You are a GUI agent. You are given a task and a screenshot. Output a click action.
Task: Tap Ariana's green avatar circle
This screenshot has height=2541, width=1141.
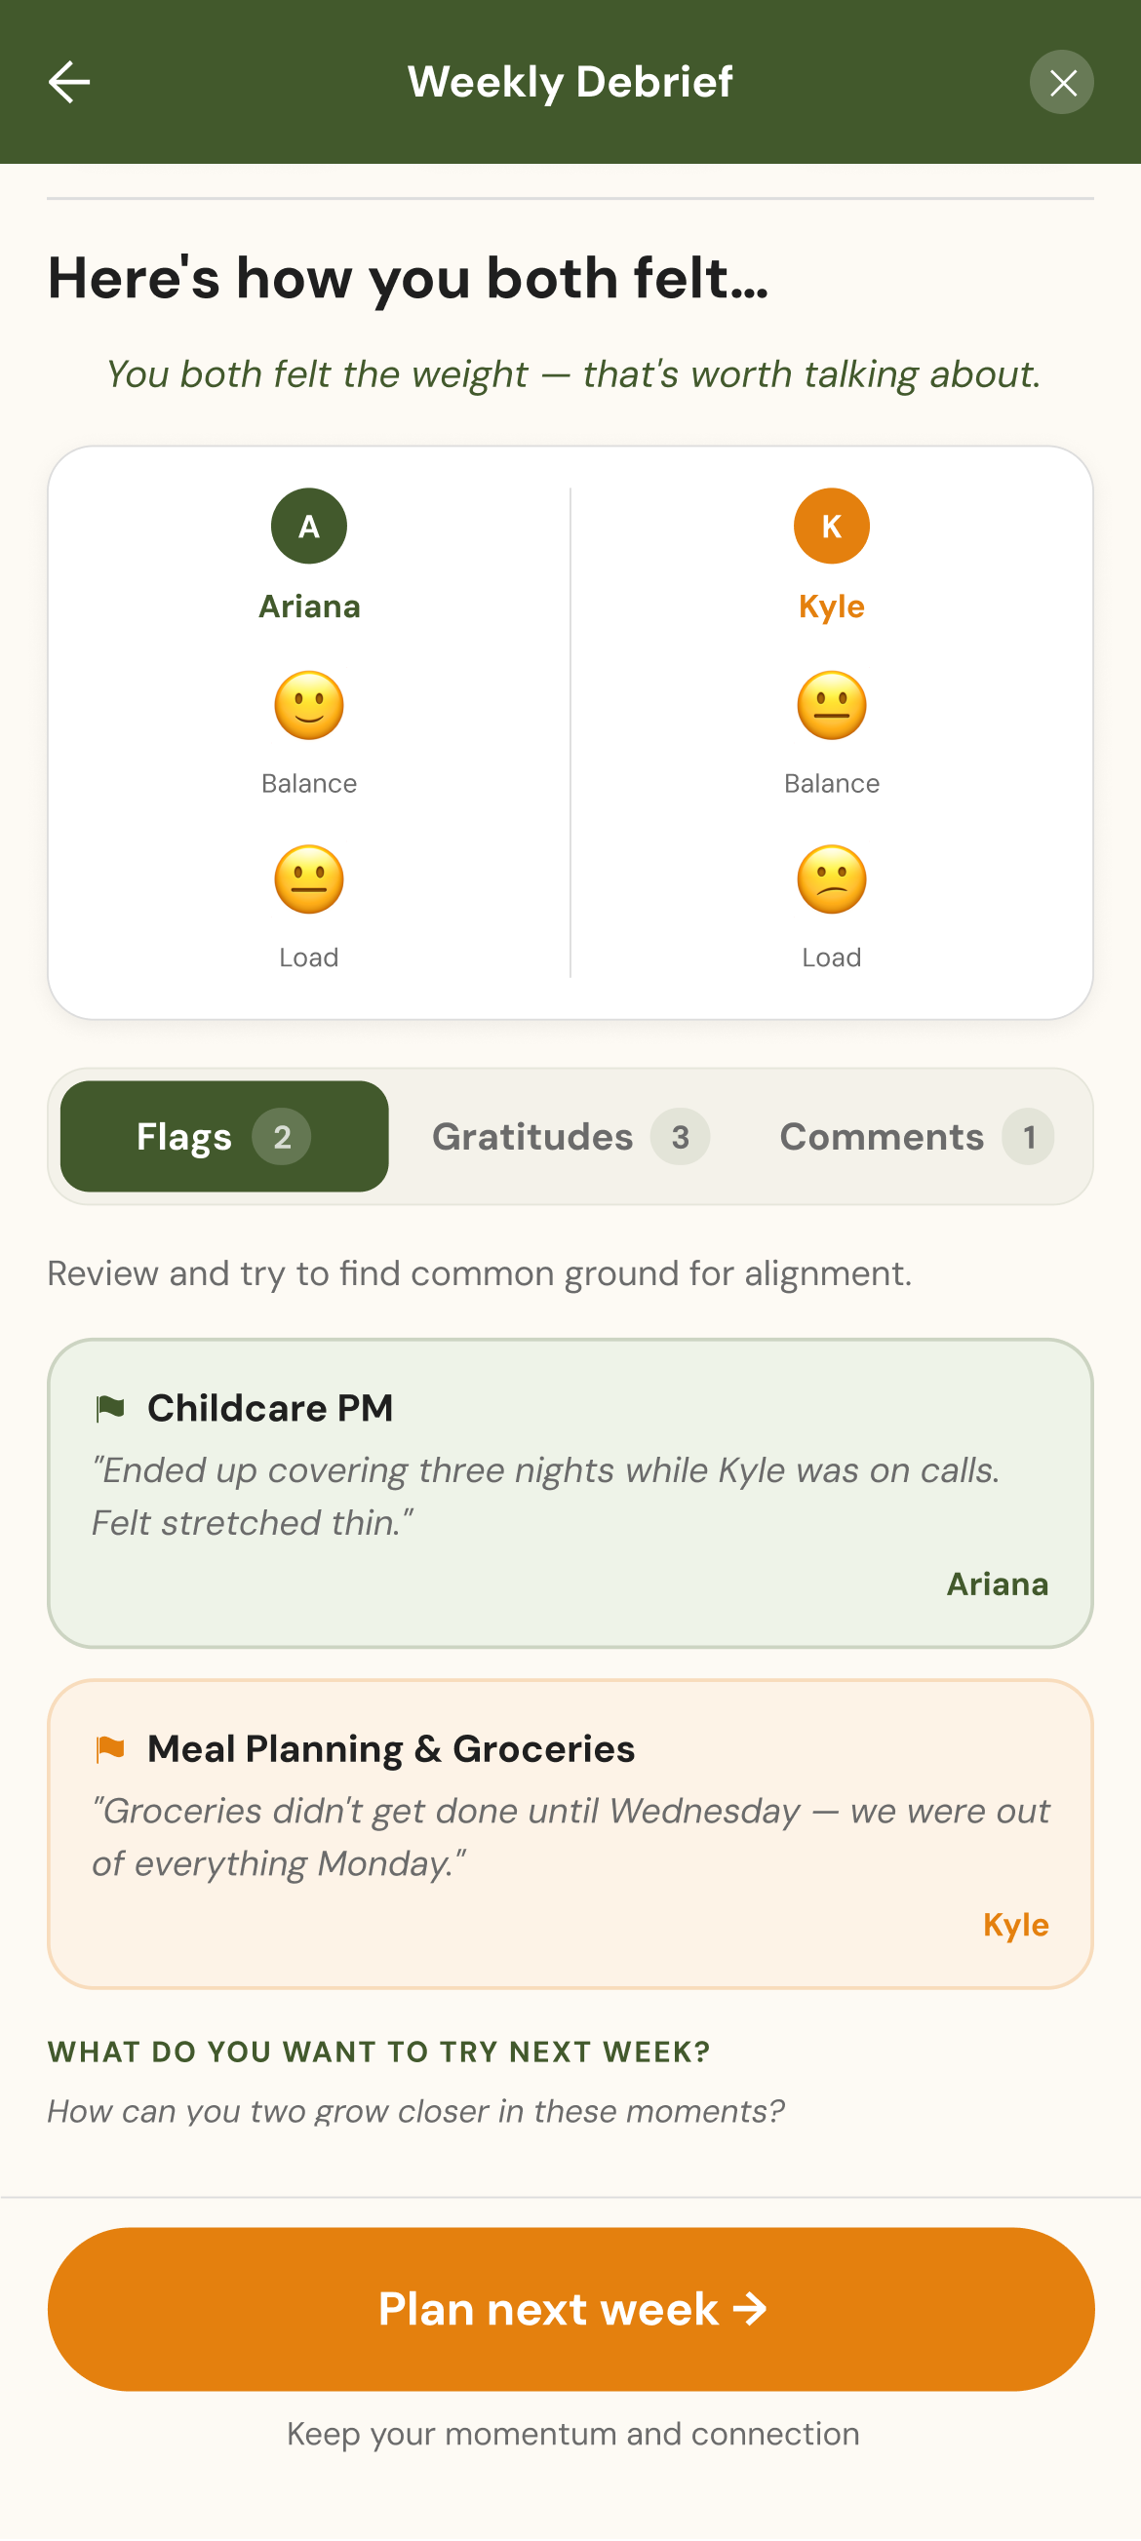click(309, 526)
